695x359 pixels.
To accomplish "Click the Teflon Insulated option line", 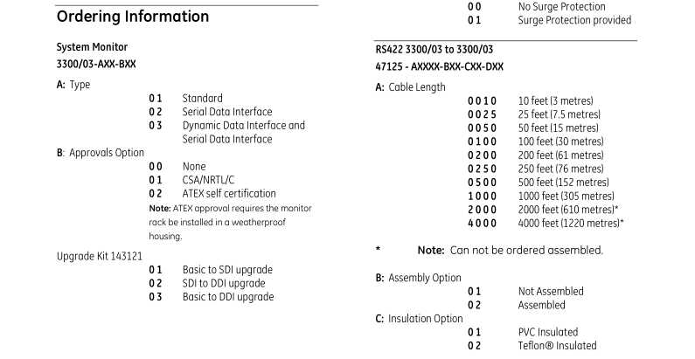I will point(532,346).
